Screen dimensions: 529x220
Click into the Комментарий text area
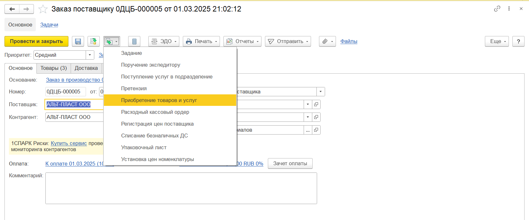tap(181, 188)
